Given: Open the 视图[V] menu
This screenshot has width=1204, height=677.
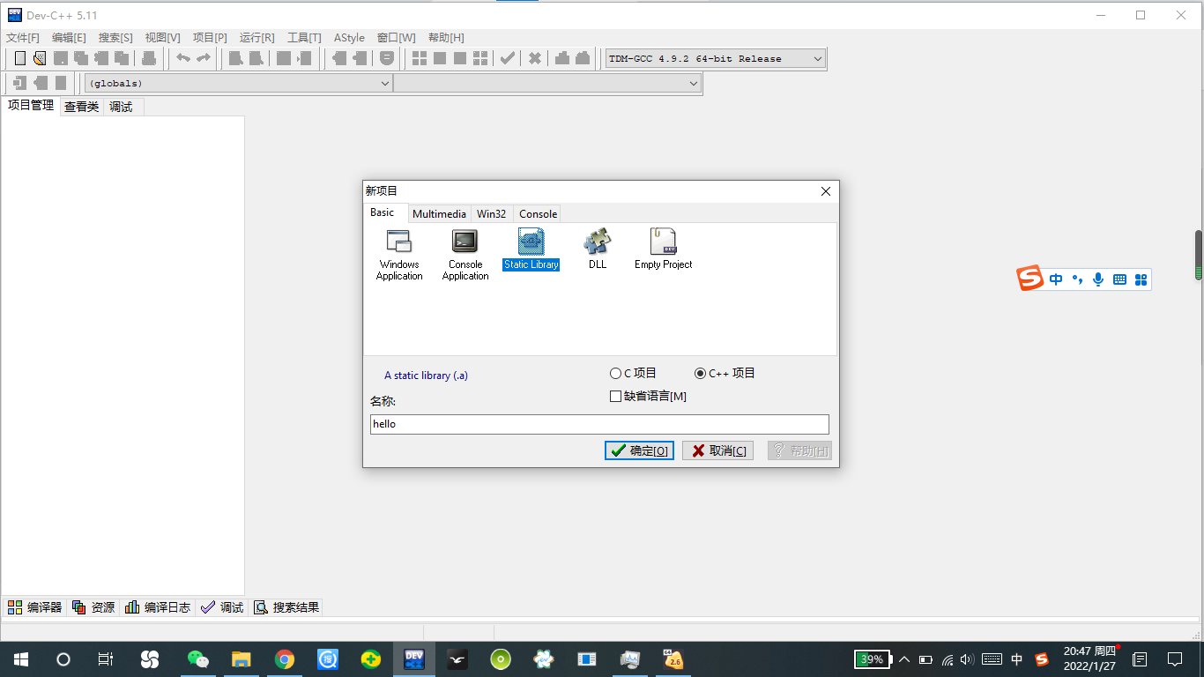Looking at the screenshot, I should [162, 38].
